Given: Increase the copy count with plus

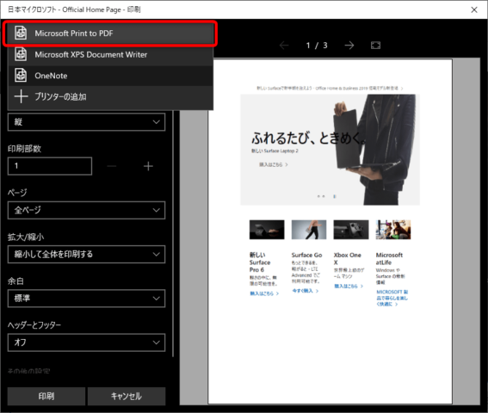Looking at the screenshot, I should pos(148,166).
